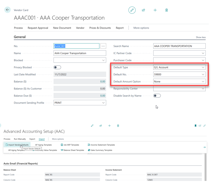Open the Blocked dropdown
The height and width of the screenshot is (193, 214).
coord(103,60)
